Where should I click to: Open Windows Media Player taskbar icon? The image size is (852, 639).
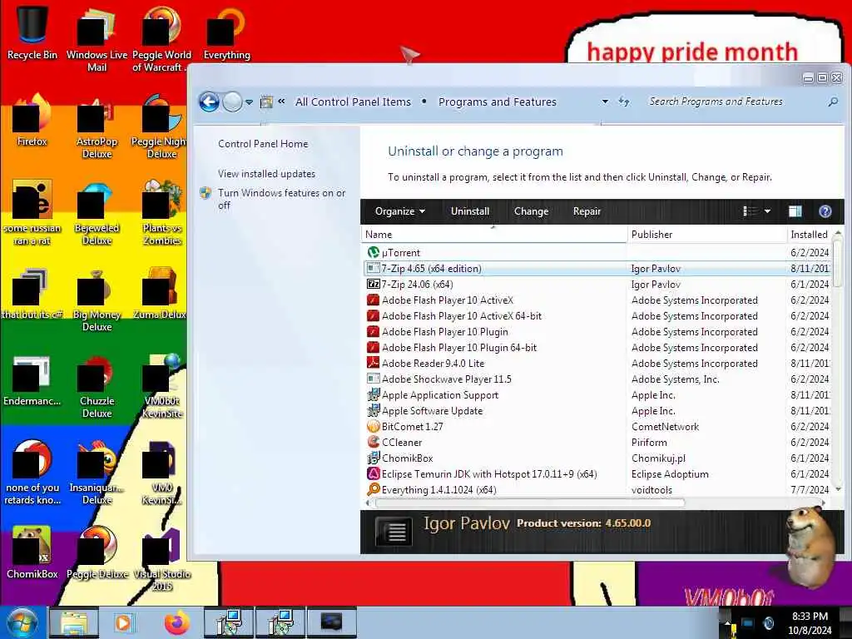click(124, 622)
